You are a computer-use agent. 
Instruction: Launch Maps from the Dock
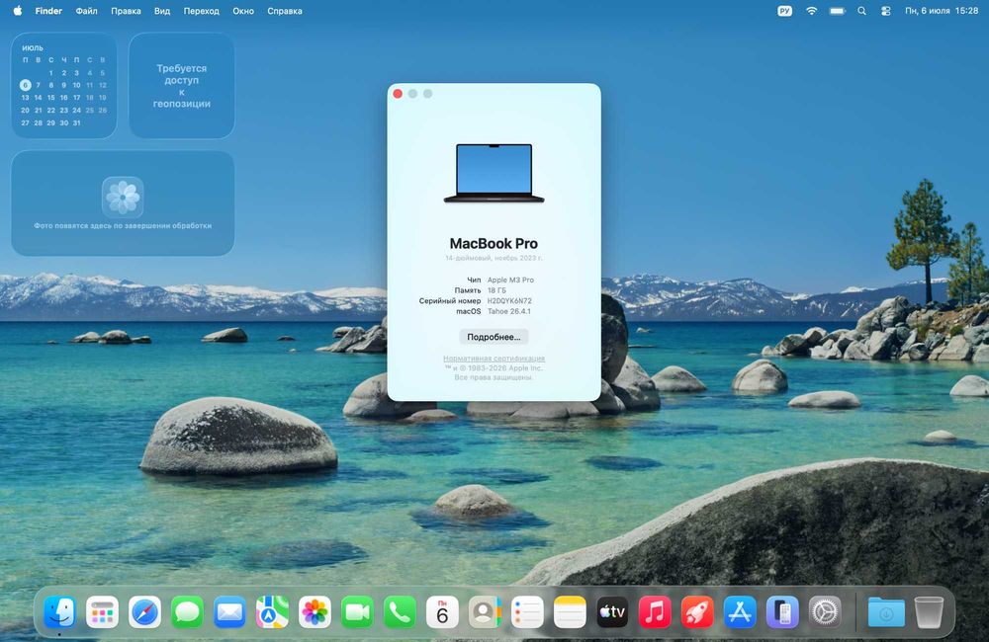272,611
